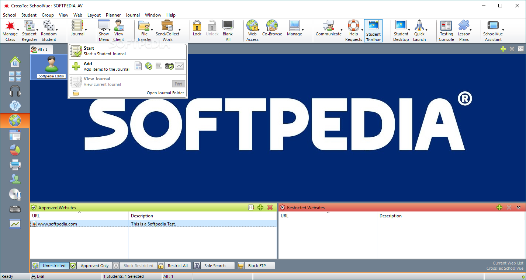
Task: Expand Restricted Websites panel chevron
Action: click(519, 207)
